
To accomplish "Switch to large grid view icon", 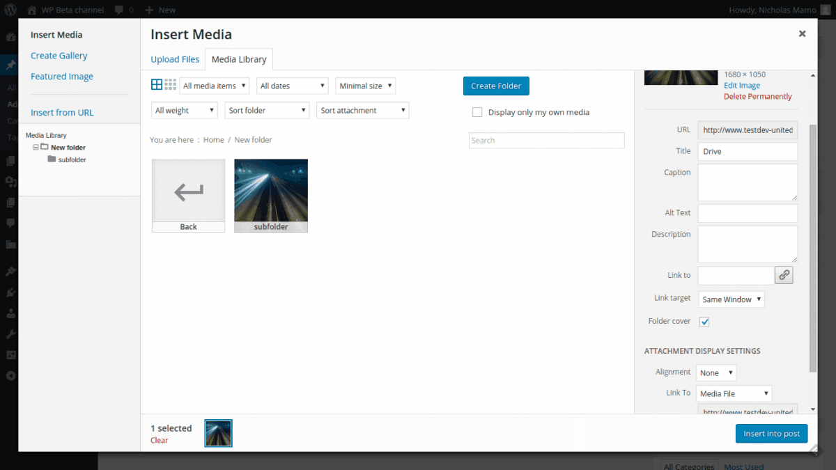I will pos(157,85).
